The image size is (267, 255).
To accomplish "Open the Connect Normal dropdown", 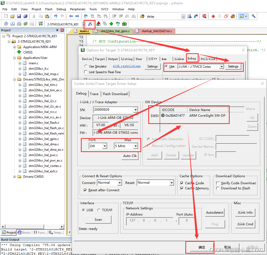I will click(x=120, y=183).
